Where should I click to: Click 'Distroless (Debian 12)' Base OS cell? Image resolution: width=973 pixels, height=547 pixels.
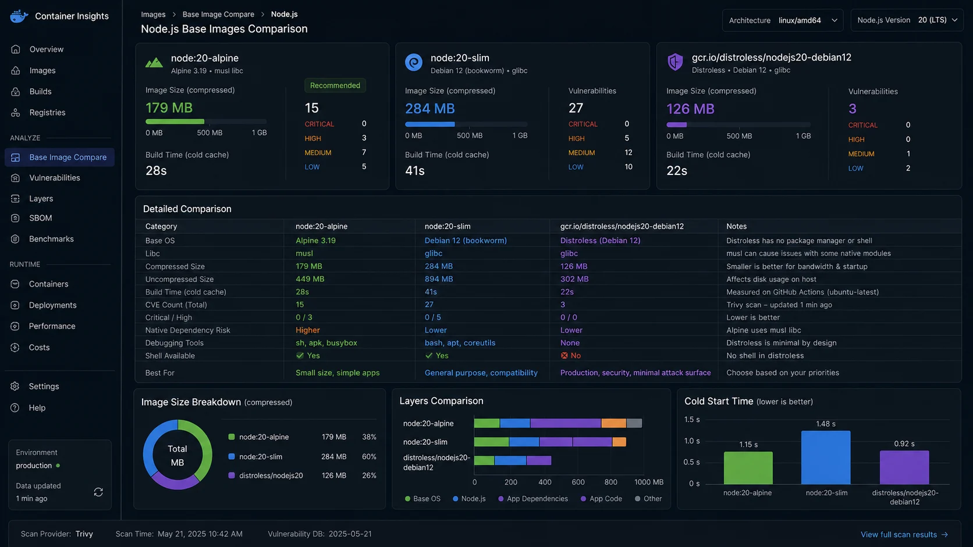coord(600,241)
